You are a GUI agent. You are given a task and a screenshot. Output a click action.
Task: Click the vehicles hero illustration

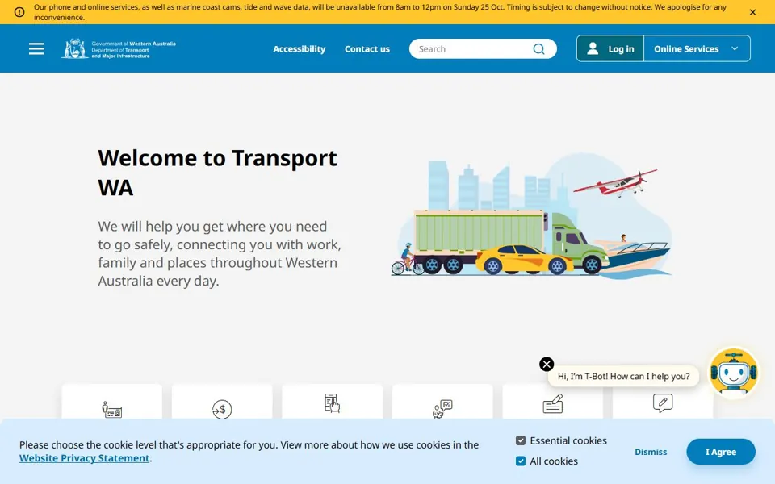[532, 217]
